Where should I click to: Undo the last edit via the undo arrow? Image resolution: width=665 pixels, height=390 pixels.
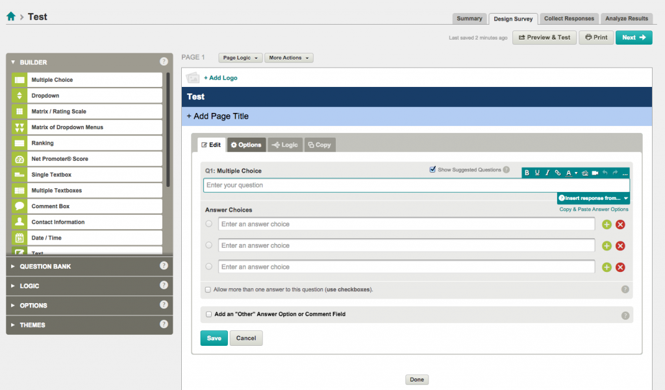pos(605,173)
